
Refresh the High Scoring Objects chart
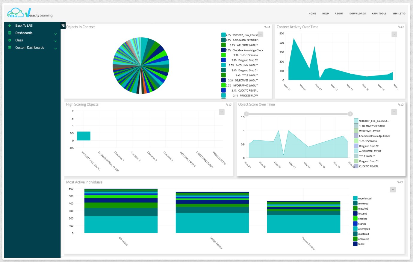pos(230,105)
